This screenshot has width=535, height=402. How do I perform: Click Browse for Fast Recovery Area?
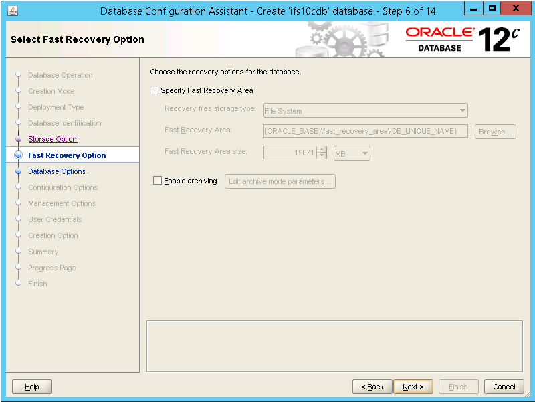pos(496,132)
